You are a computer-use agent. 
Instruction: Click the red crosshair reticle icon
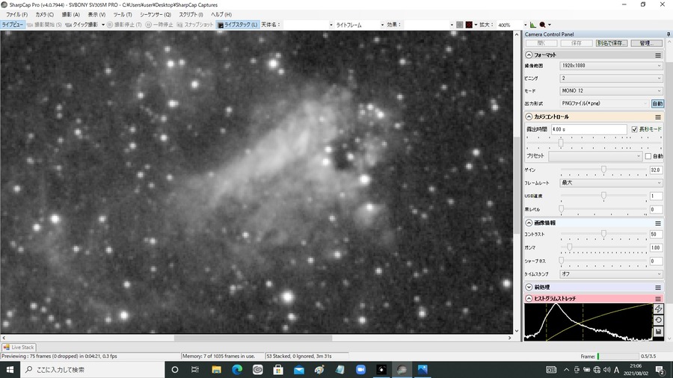point(469,25)
